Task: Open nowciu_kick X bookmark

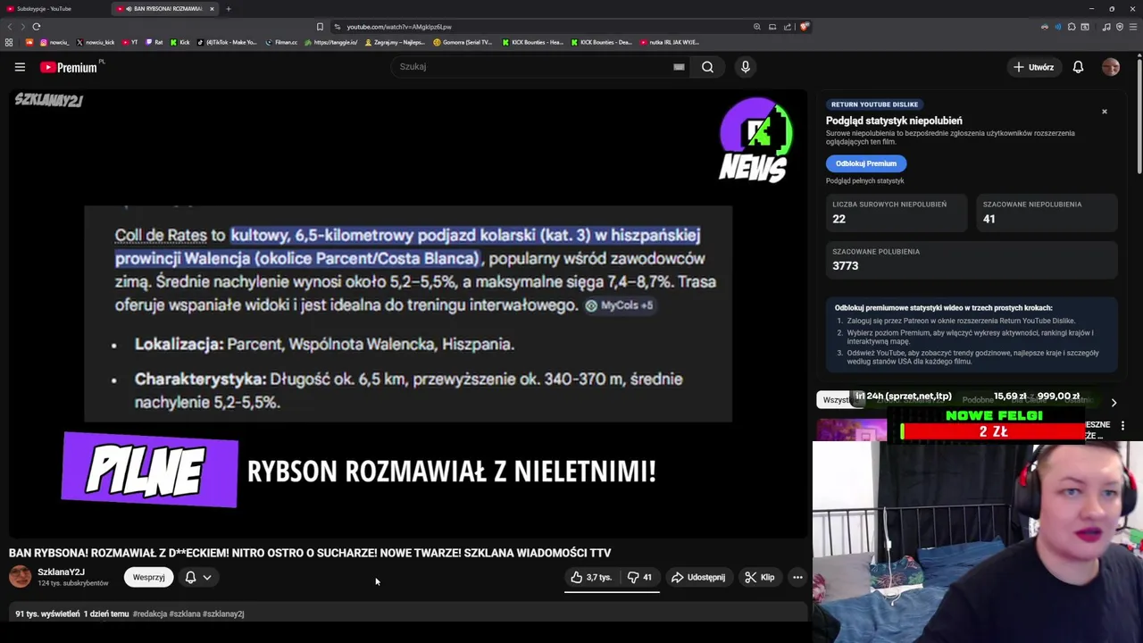Action: click(x=96, y=42)
